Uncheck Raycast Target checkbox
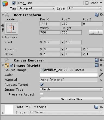Image resolution: width=104 pixels, height=120 pixels. click(42, 85)
